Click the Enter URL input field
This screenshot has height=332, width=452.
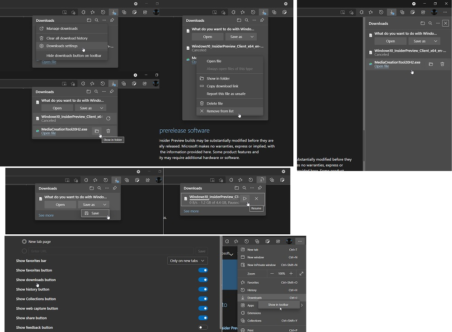(111, 251)
